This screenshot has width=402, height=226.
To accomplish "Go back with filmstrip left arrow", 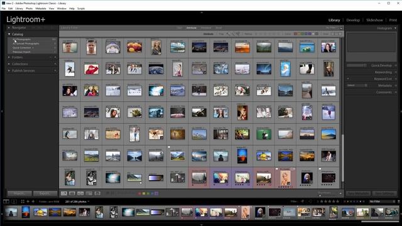I will pos(28,202).
